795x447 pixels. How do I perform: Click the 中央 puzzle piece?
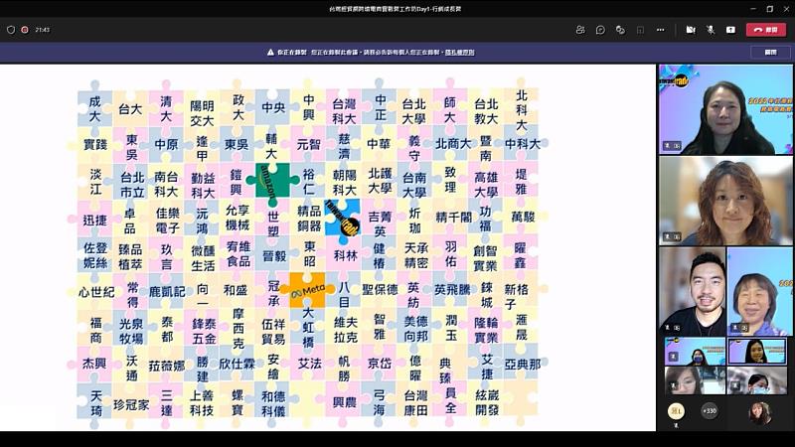click(273, 107)
